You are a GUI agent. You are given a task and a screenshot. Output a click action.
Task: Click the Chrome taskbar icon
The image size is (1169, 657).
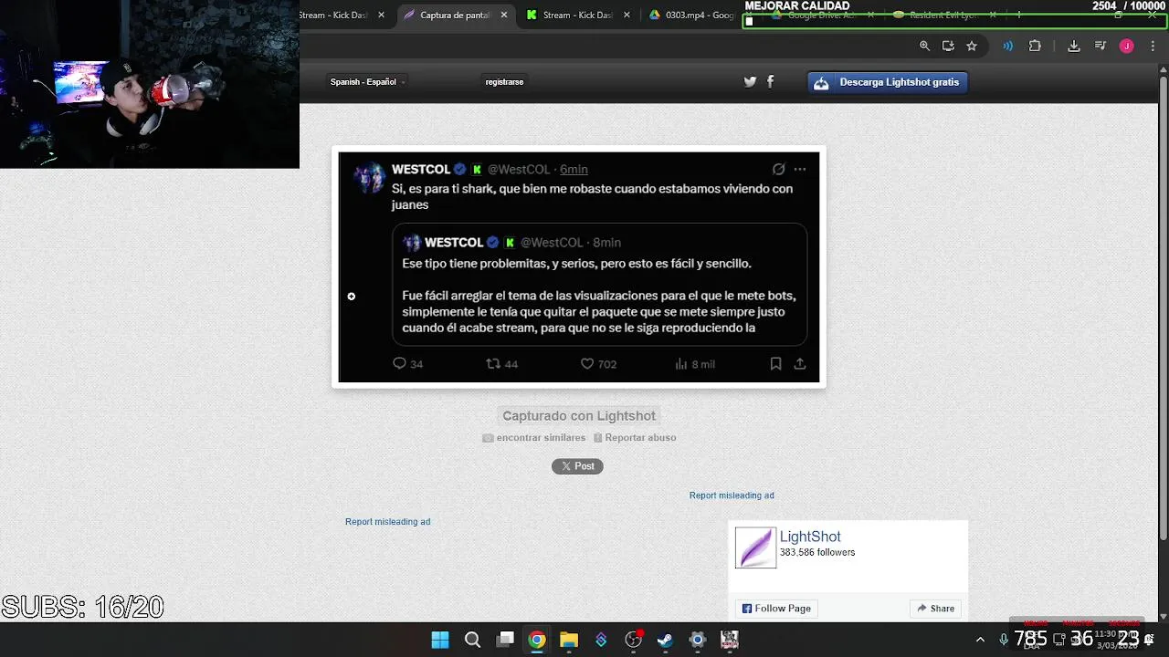point(537,640)
